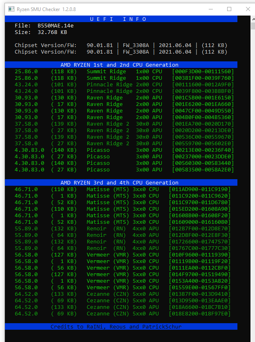Select Vermeer row at 0153A400-0153A820
This screenshot has width=255, height=342.
coord(123,281)
